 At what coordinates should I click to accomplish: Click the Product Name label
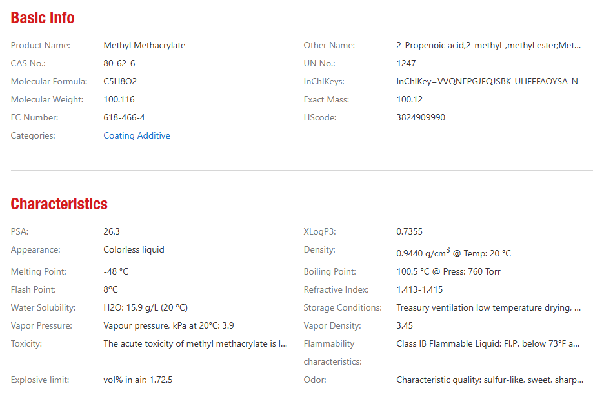[41, 45]
